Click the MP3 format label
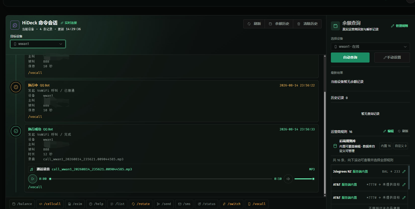This screenshot has width=415, height=209. pos(312,169)
